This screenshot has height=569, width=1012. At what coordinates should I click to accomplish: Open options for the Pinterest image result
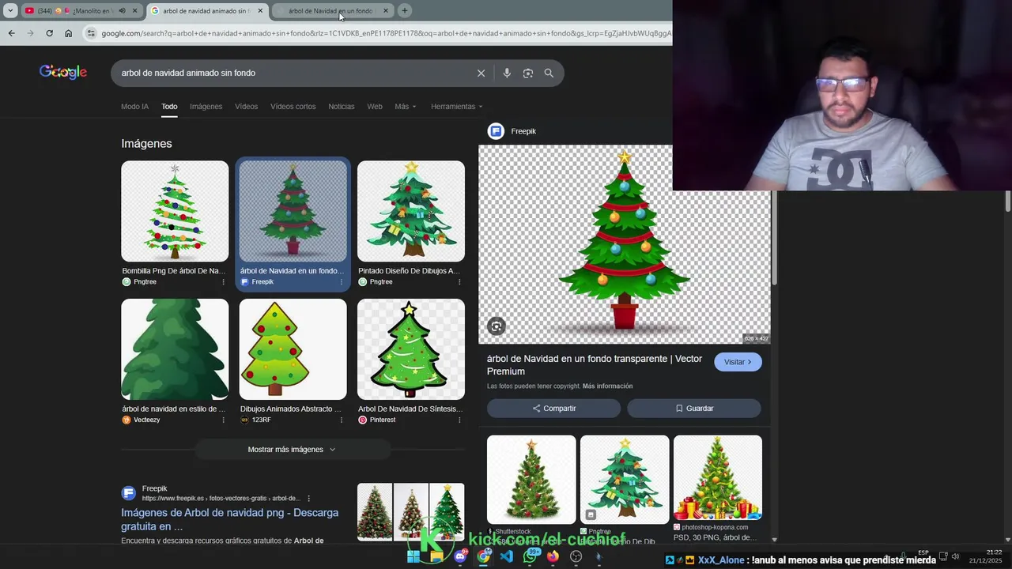point(459,420)
